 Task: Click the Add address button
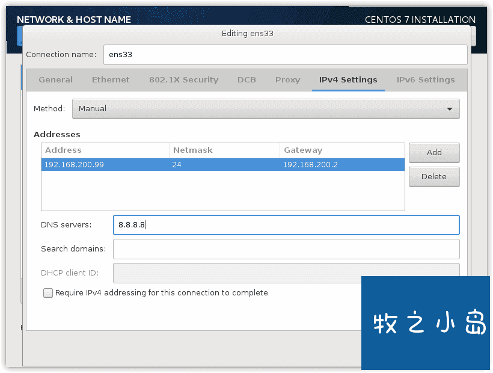pyautogui.click(x=434, y=153)
